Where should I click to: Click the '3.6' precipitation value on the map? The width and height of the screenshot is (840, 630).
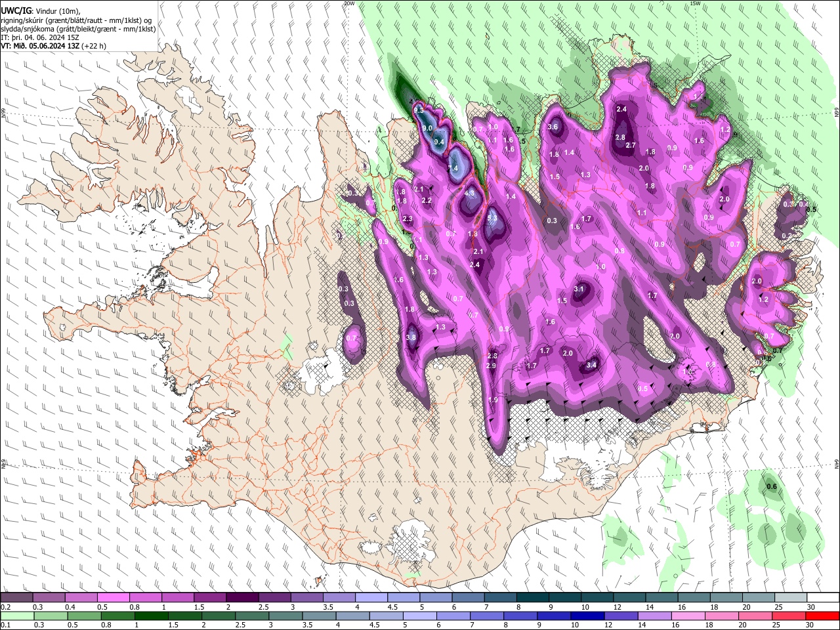tap(553, 127)
